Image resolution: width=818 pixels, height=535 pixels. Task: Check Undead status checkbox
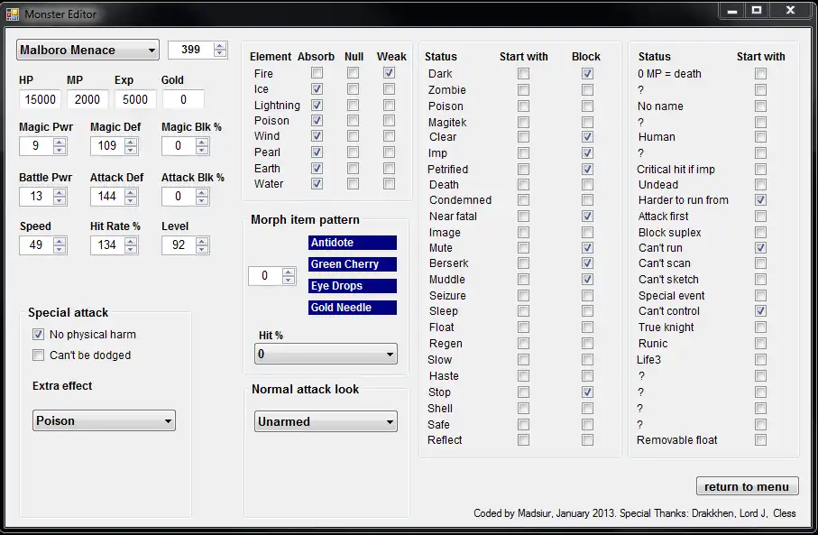pyautogui.click(x=760, y=185)
